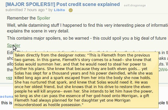
Task: Click the "submitted 7 hours ago" timestamp
Action: tap(25, 10)
